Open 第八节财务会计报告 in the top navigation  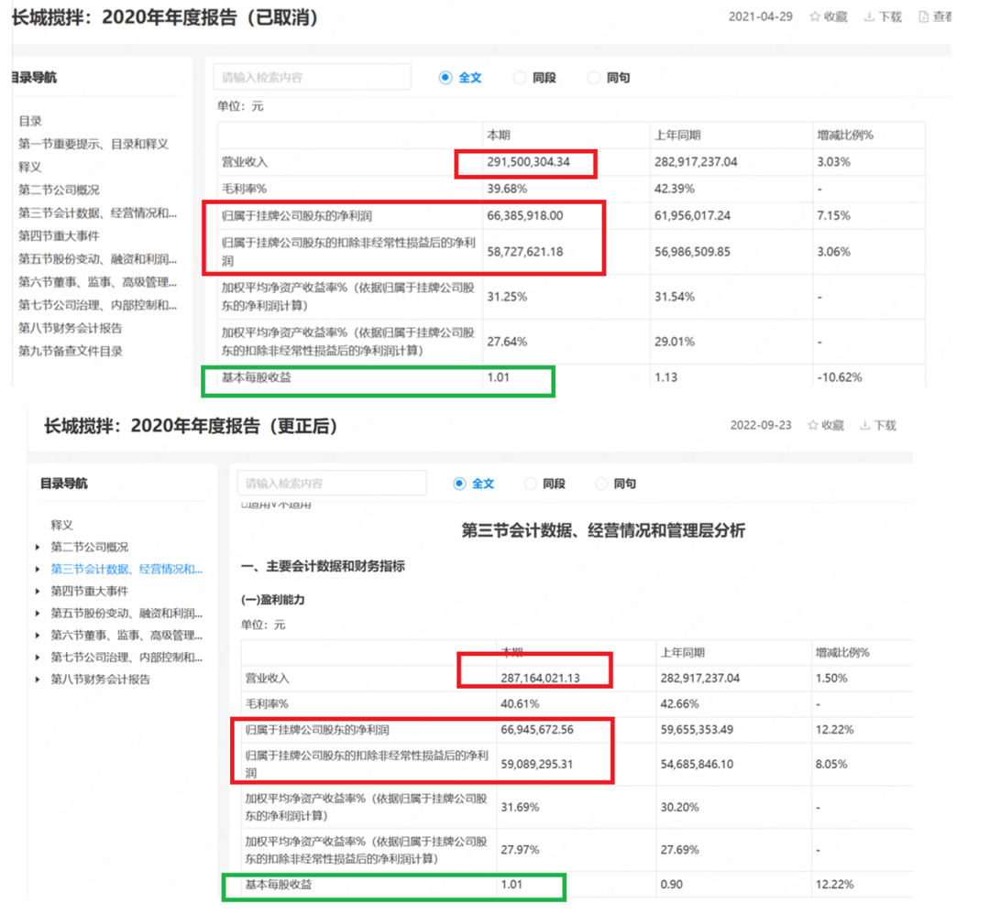pyautogui.click(x=70, y=328)
